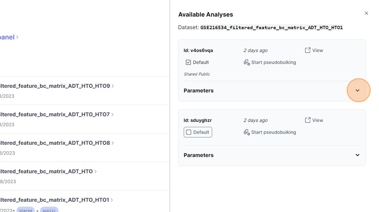Uncheck Default checkbox for v4os6vqa

coord(188,62)
